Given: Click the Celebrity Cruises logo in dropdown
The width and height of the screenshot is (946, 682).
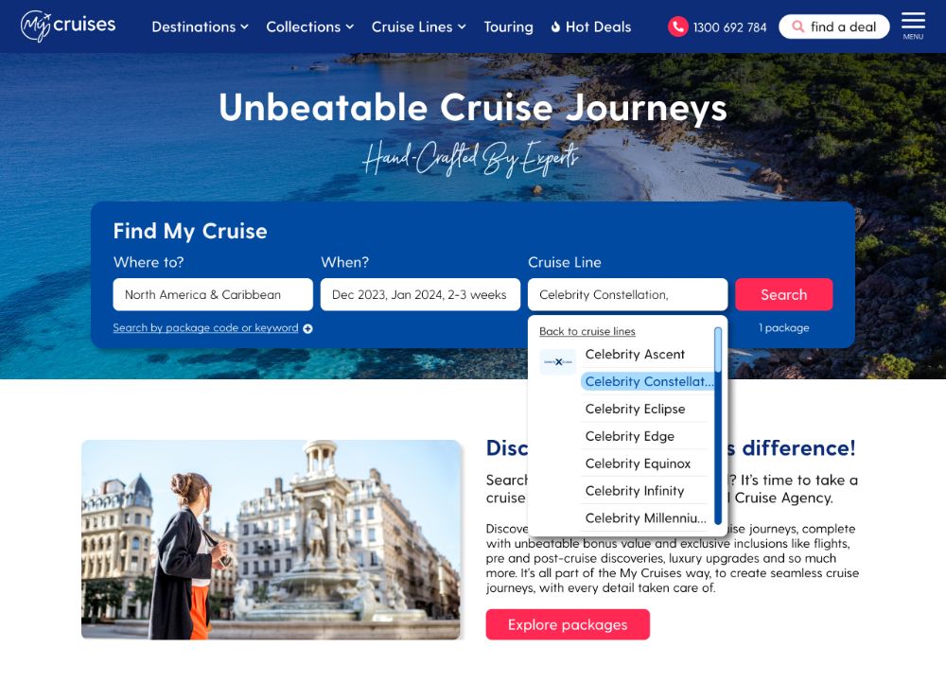Looking at the screenshot, I should (x=557, y=361).
